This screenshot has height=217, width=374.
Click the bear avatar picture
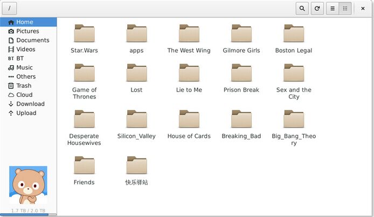[28, 185]
